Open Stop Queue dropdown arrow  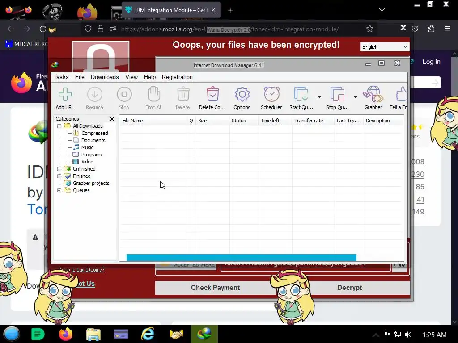(356, 97)
